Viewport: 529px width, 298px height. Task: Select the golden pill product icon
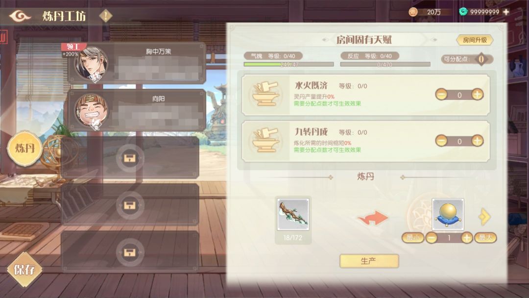point(448,214)
